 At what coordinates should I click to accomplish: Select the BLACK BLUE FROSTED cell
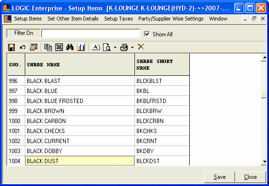click(x=80, y=101)
